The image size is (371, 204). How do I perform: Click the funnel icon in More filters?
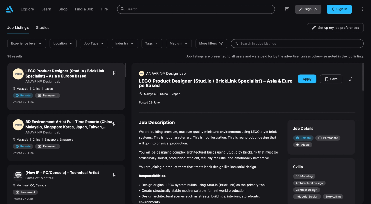[221, 43]
